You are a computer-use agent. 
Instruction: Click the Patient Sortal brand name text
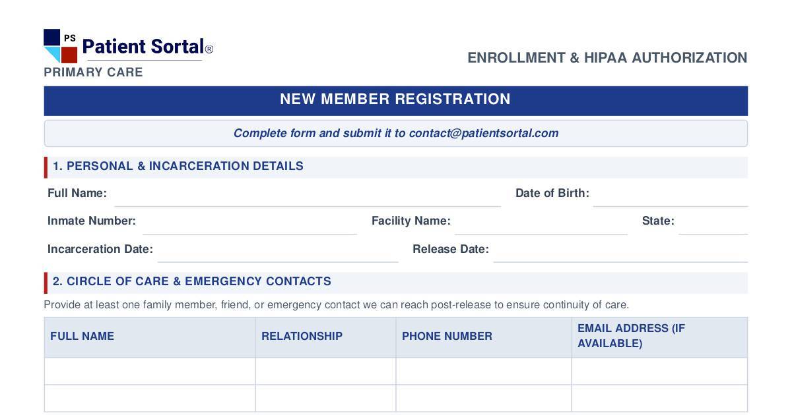(143, 47)
